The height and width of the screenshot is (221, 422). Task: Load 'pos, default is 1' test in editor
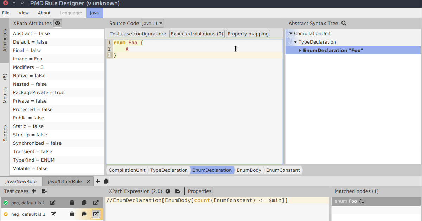point(96,203)
